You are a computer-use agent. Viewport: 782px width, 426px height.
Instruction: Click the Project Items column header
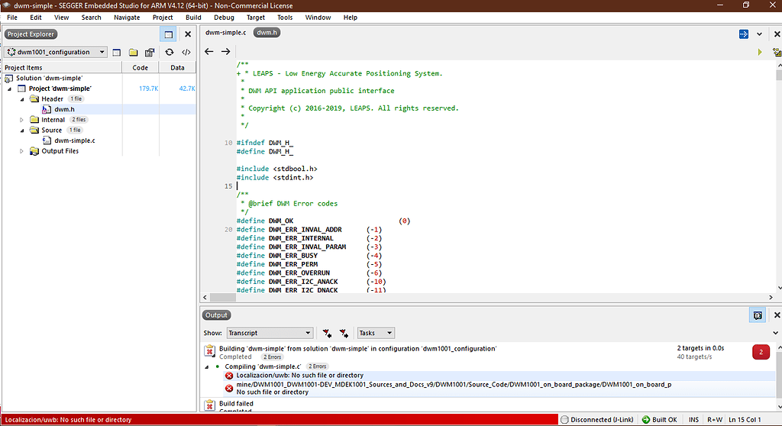tap(62, 67)
